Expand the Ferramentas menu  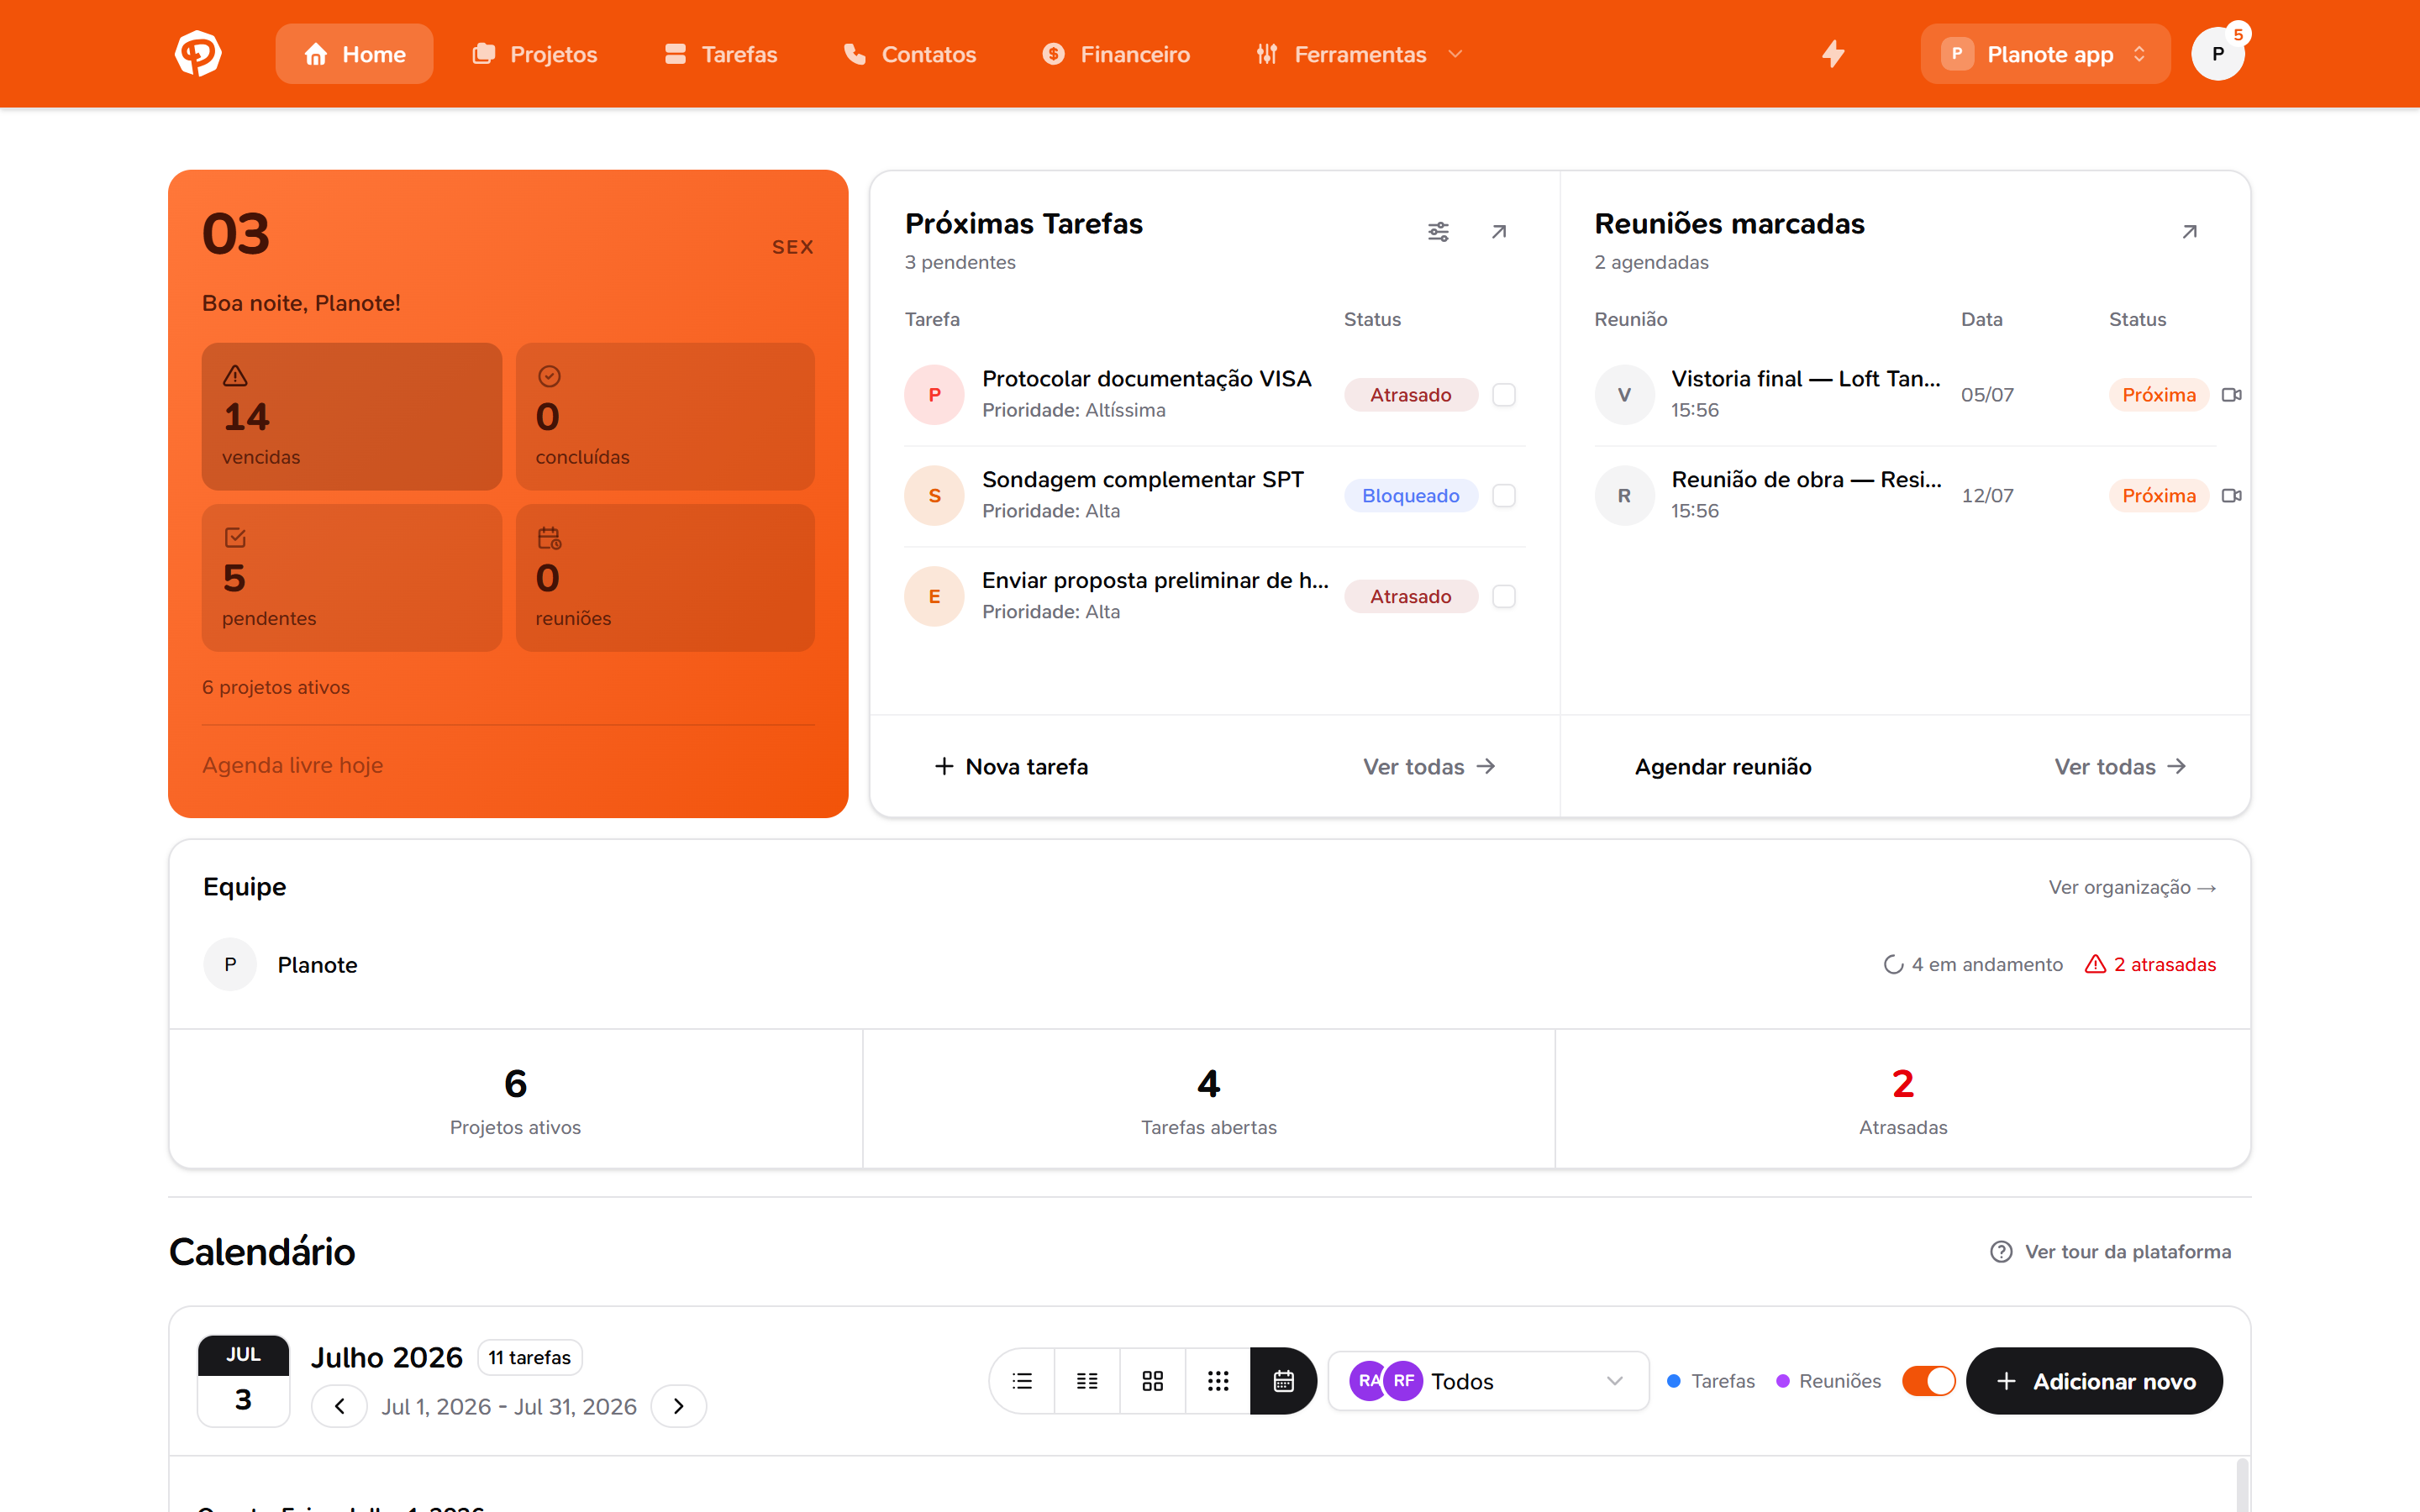[1359, 54]
